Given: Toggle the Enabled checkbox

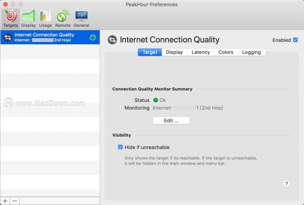Looking at the screenshot, I should 296,40.
